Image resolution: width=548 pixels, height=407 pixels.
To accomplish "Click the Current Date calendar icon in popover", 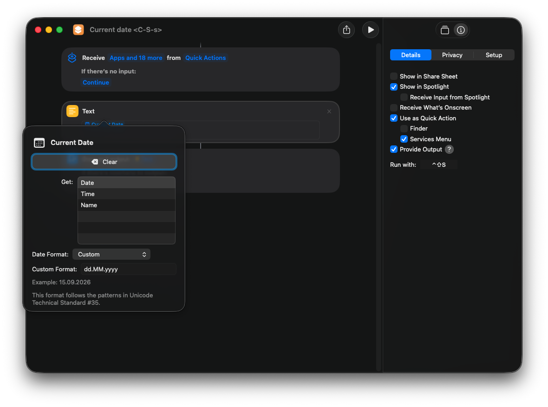I will tap(39, 142).
